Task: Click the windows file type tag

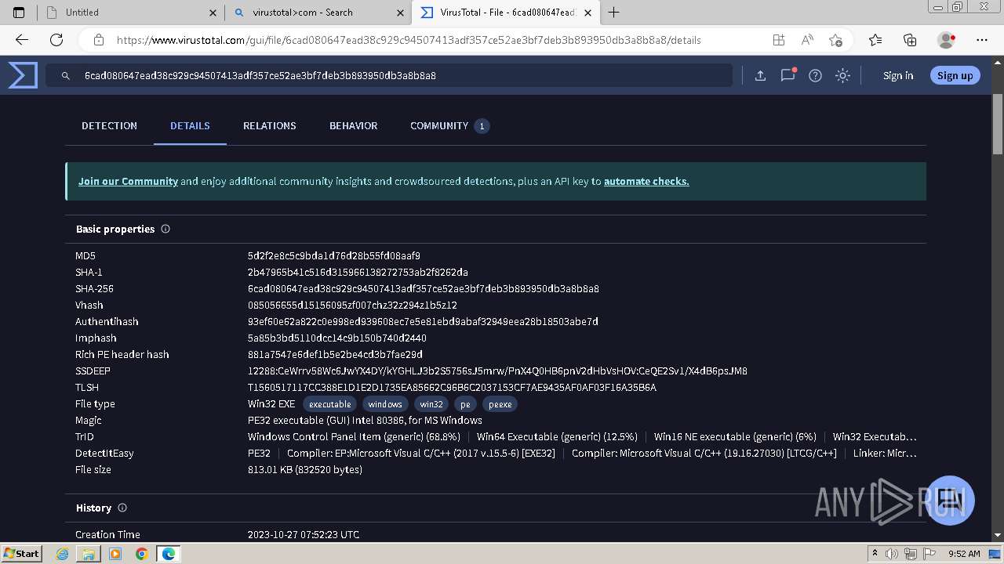Action: tap(385, 404)
